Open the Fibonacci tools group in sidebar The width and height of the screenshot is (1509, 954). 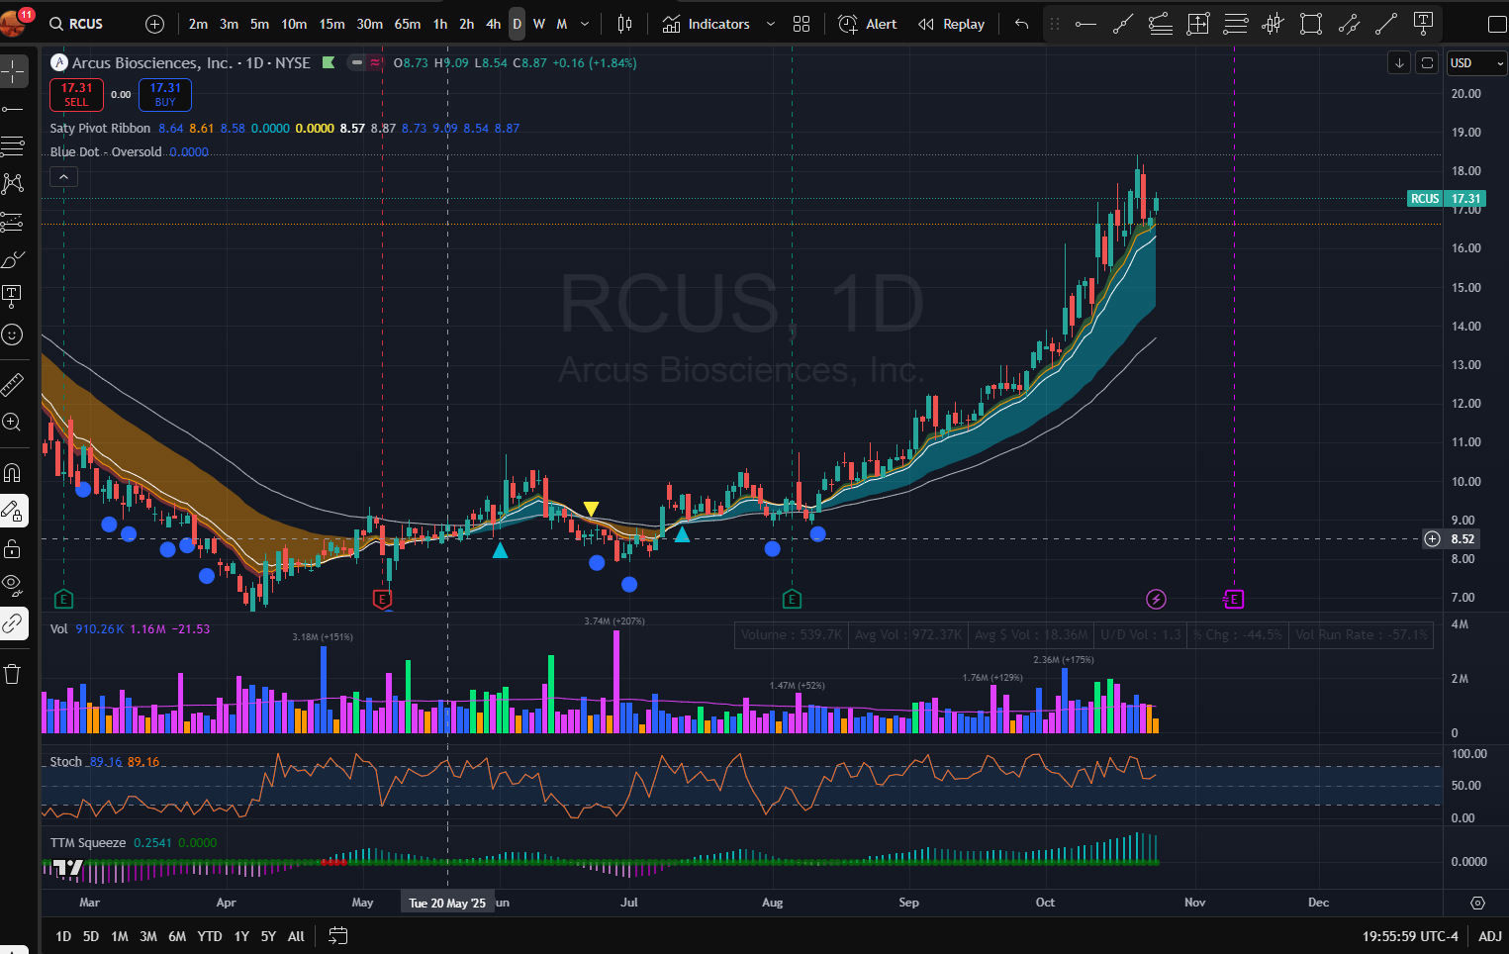coord(13,146)
